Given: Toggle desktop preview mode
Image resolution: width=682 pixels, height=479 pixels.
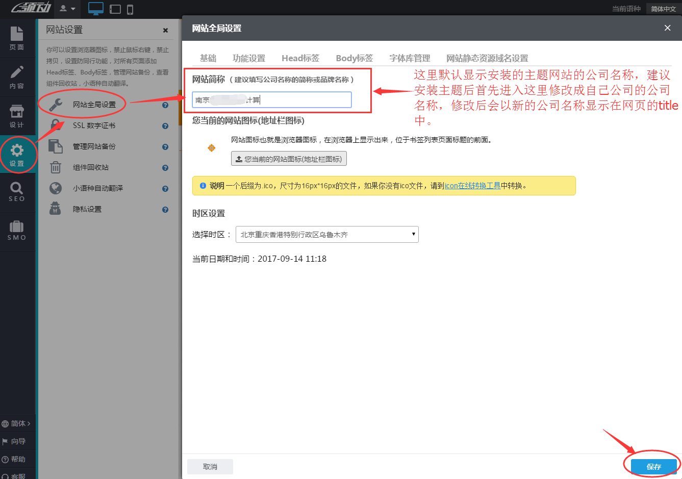Looking at the screenshot, I should click(x=96, y=9).
